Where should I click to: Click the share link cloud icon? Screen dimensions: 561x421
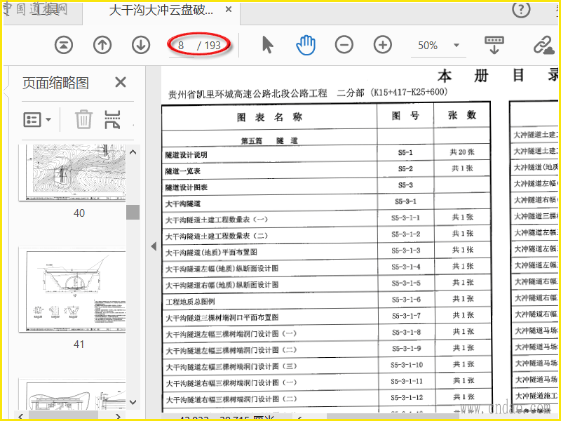(x=544, y=46)
